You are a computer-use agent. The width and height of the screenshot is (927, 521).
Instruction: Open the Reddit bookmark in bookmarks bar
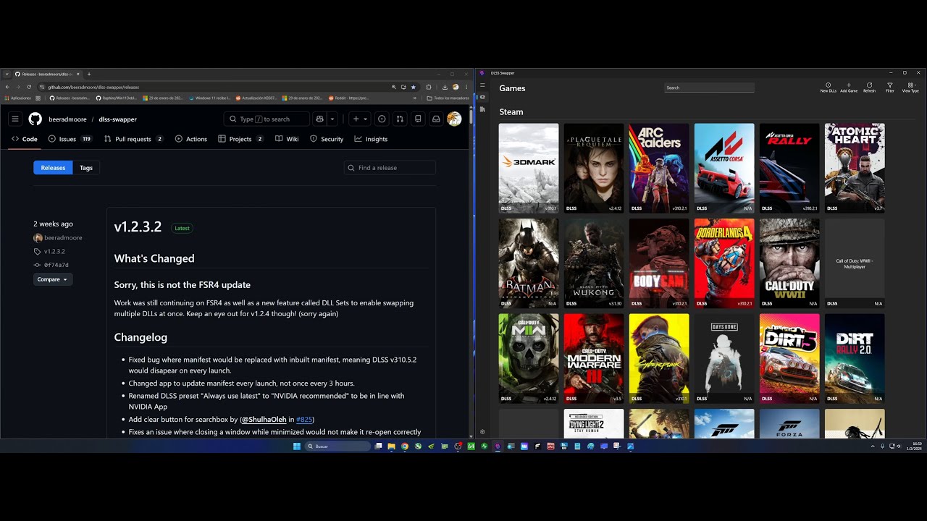point(348,98)
